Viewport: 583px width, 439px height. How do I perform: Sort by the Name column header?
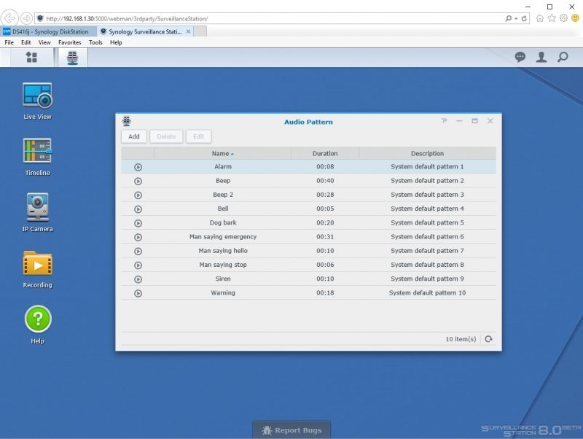pos(222,153)
